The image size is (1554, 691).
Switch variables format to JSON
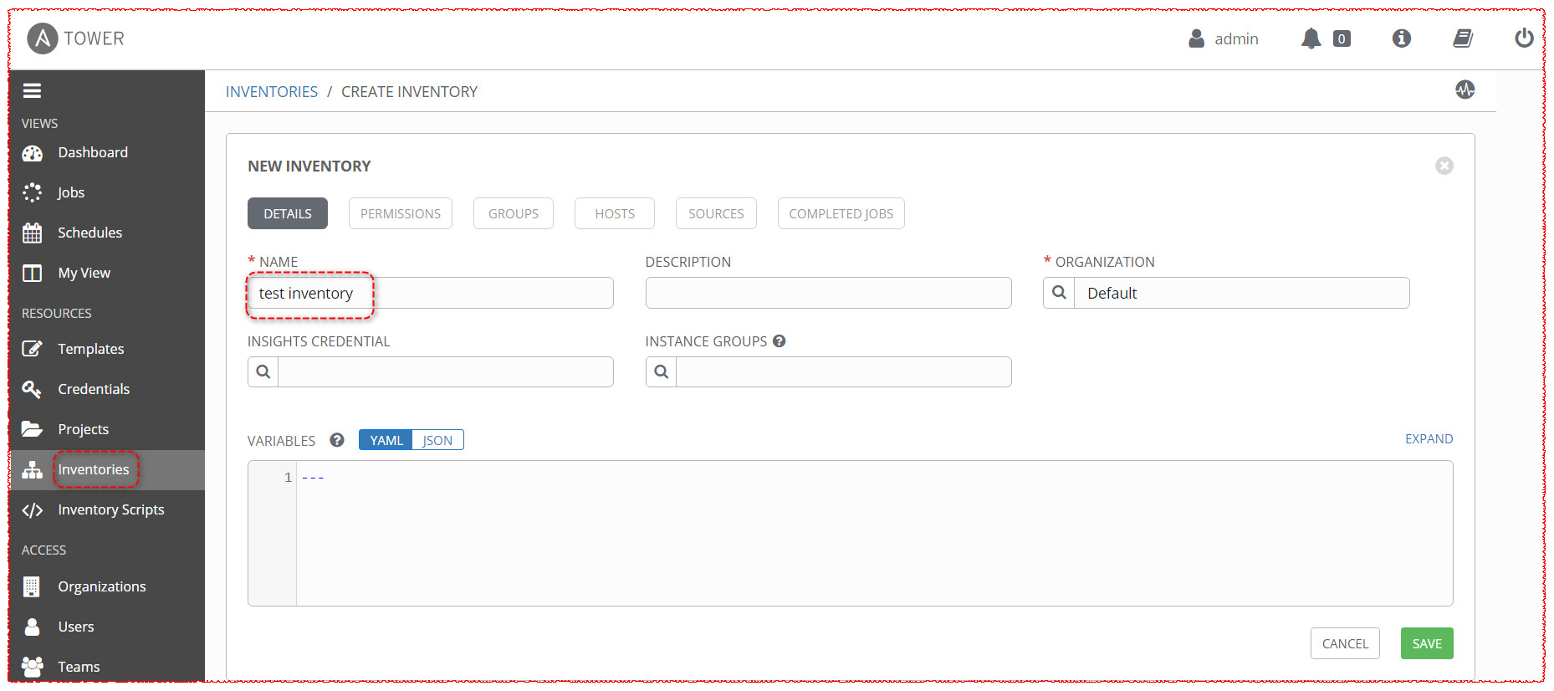(437, 440)
